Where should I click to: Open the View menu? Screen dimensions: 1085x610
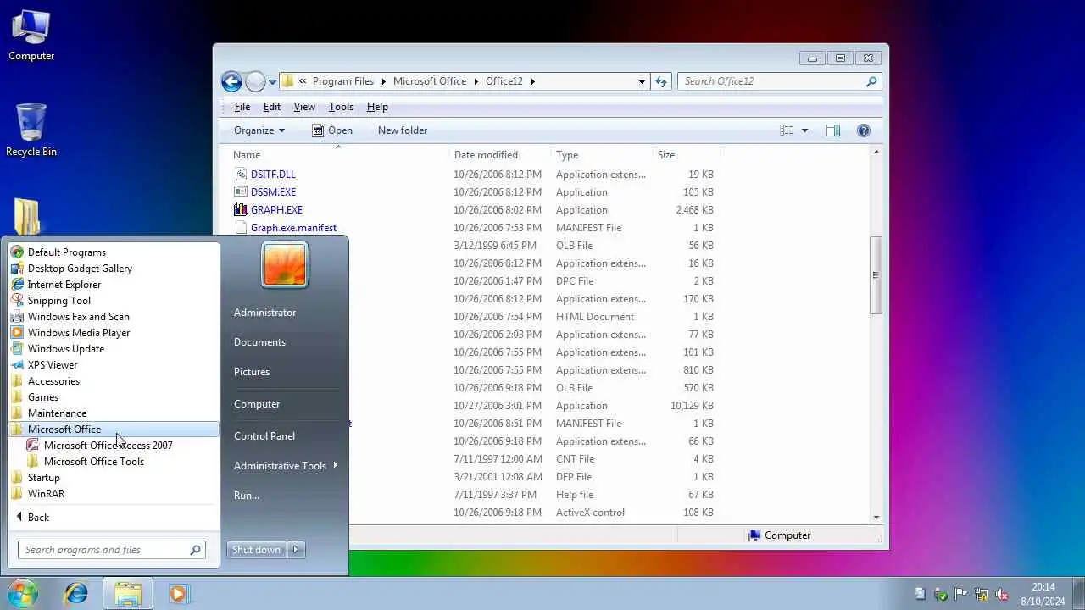pyautogui.click(x=304, y=107)
